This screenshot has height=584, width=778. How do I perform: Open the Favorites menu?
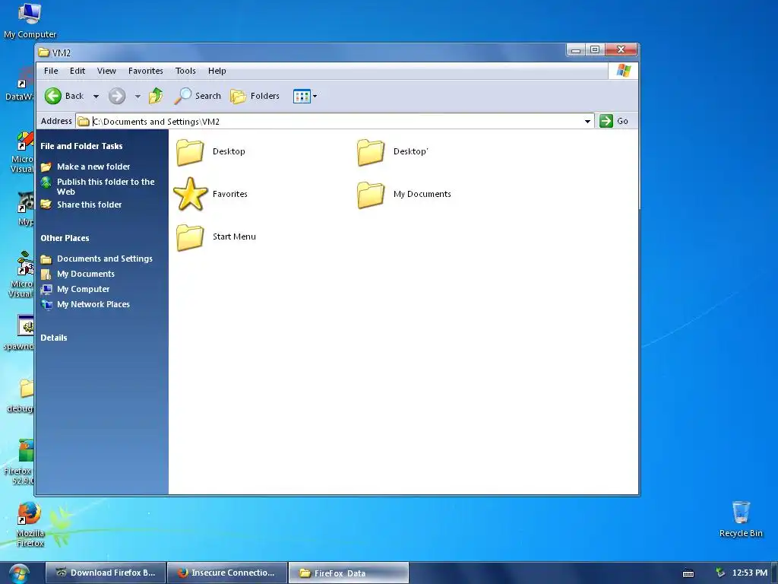[145, 71]
